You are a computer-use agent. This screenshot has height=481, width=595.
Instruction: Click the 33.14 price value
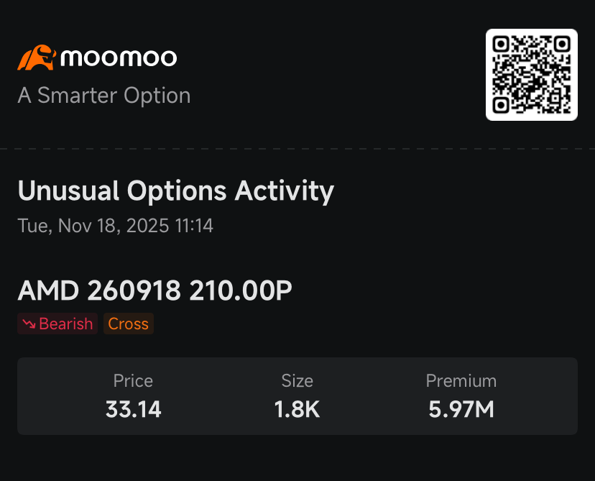(133, 409)
